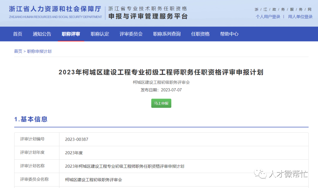Open 通知公告 announcements
This screenshot has width=318, height=188.
pyautogui.click(x=42, y=34)
